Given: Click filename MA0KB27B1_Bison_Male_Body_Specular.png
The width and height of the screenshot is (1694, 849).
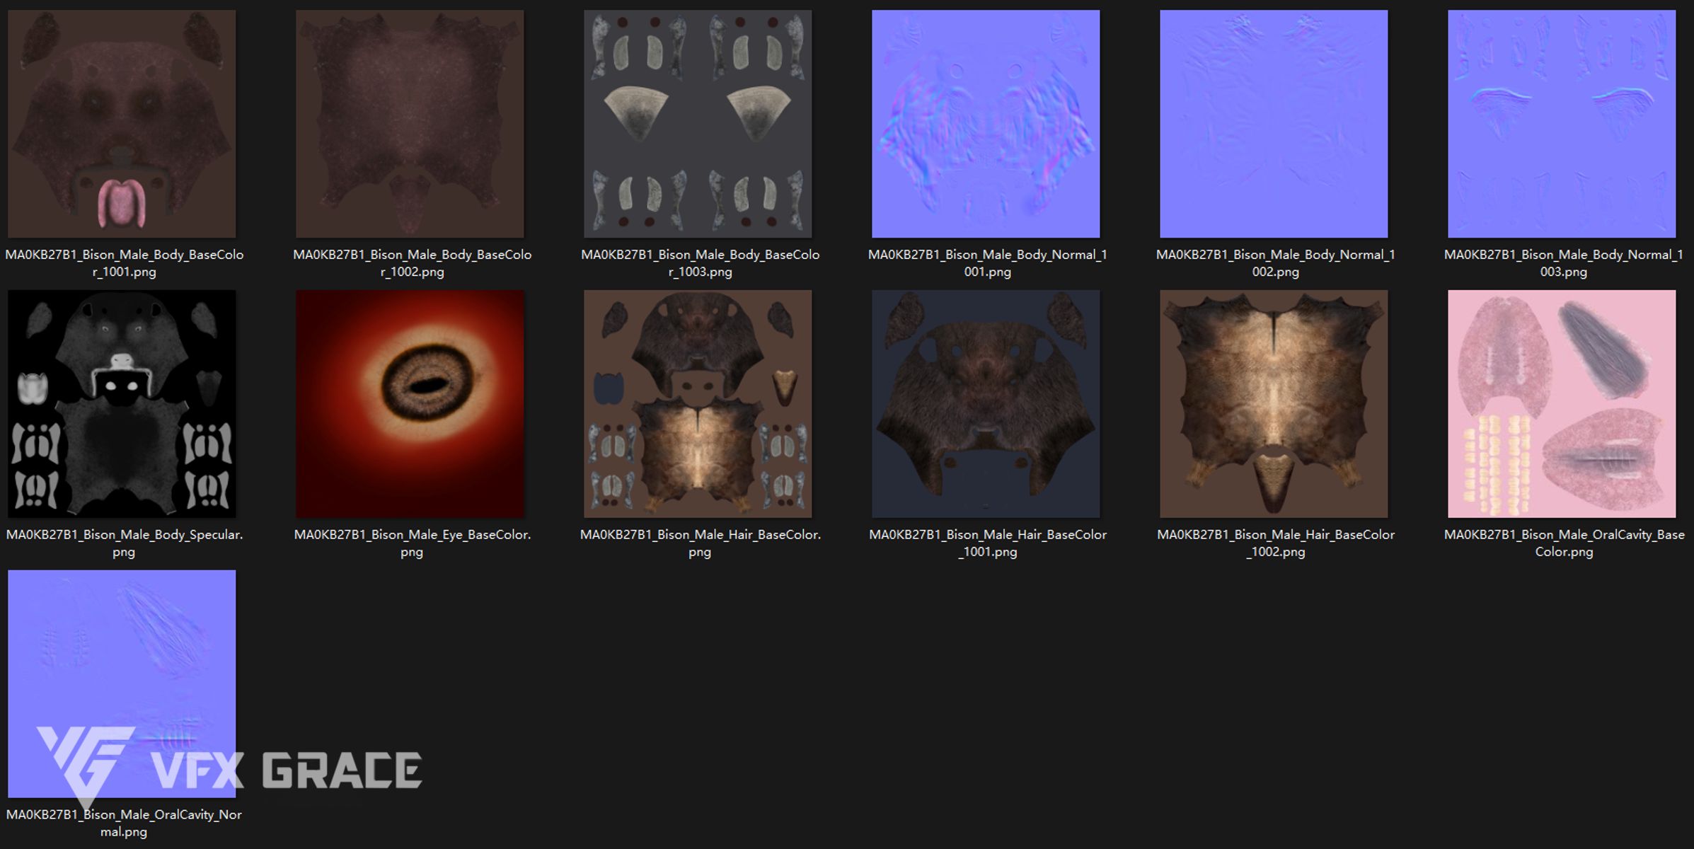Looking at the screenshot, I should [124, 543].
